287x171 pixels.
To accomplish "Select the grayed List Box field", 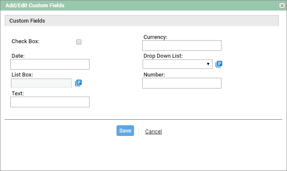I will (42, 83).
